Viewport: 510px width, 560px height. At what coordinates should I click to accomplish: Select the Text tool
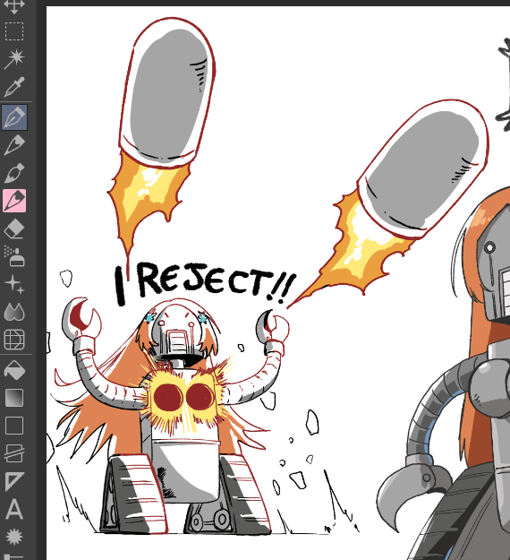pyautogui.click(x=14, y=509)
